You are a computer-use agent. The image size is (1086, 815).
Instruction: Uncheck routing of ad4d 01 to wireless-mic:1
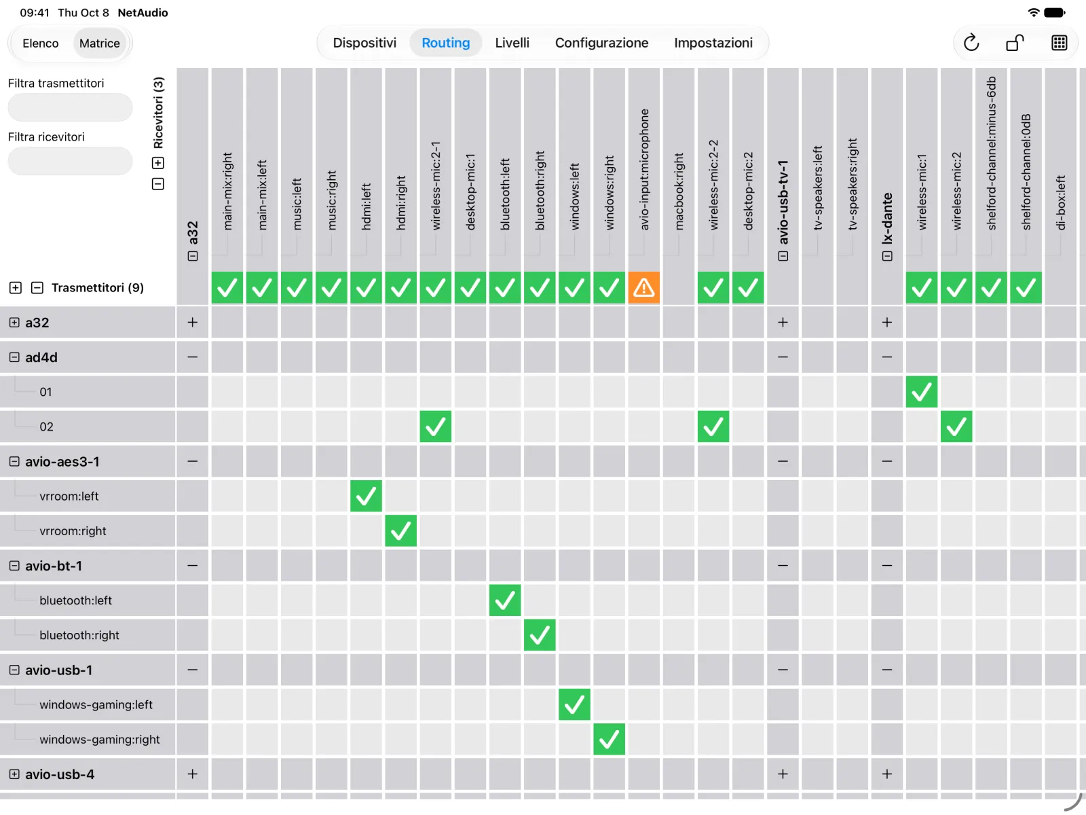[922, 392]
